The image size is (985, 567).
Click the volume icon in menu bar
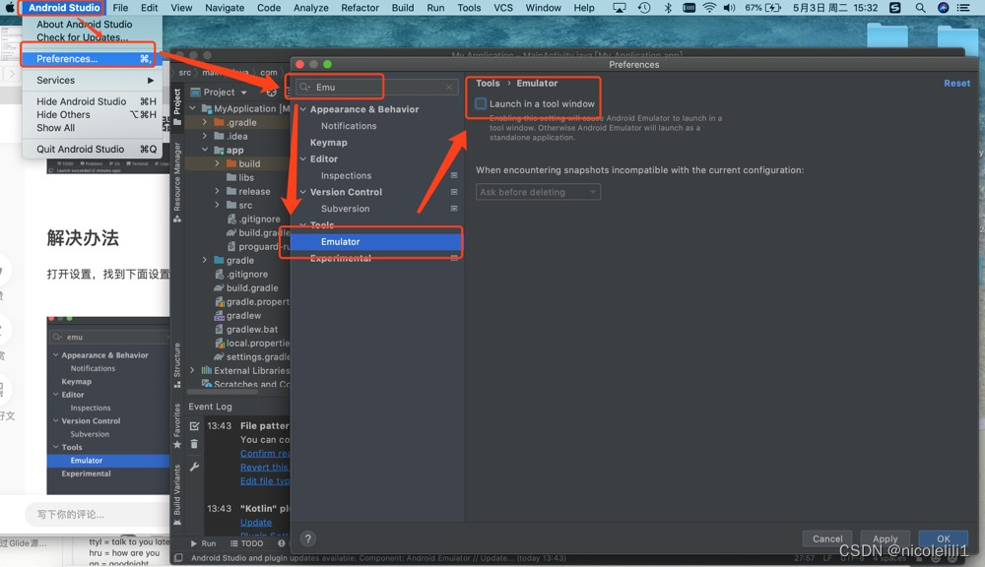click(x=729, y=8)
